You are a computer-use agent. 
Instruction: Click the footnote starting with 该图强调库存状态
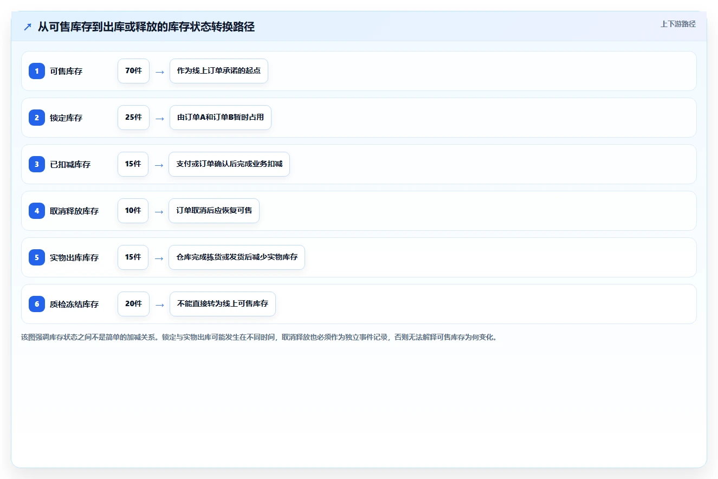click(x=259, y=337)
